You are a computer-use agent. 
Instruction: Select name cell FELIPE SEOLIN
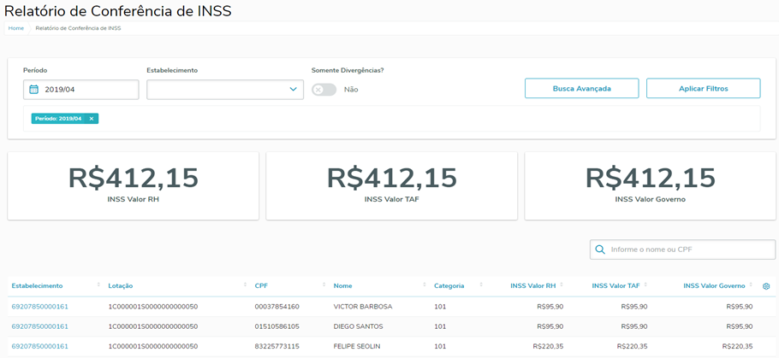(358, 346)
